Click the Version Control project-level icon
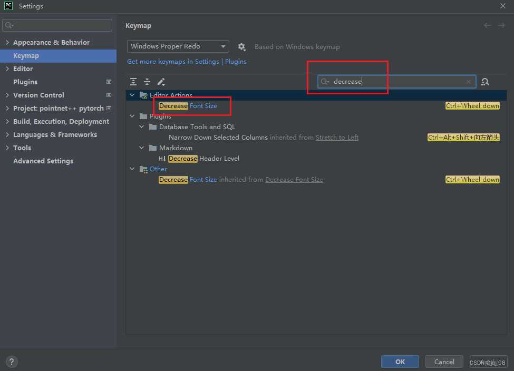 coord(109,95)
